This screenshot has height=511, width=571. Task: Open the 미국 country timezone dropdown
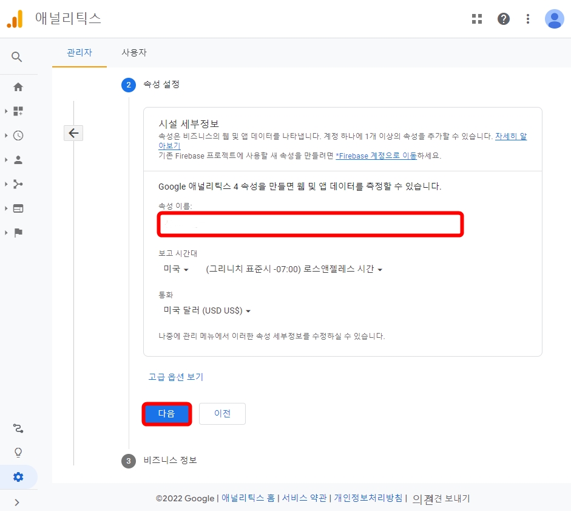click(175, 270)
